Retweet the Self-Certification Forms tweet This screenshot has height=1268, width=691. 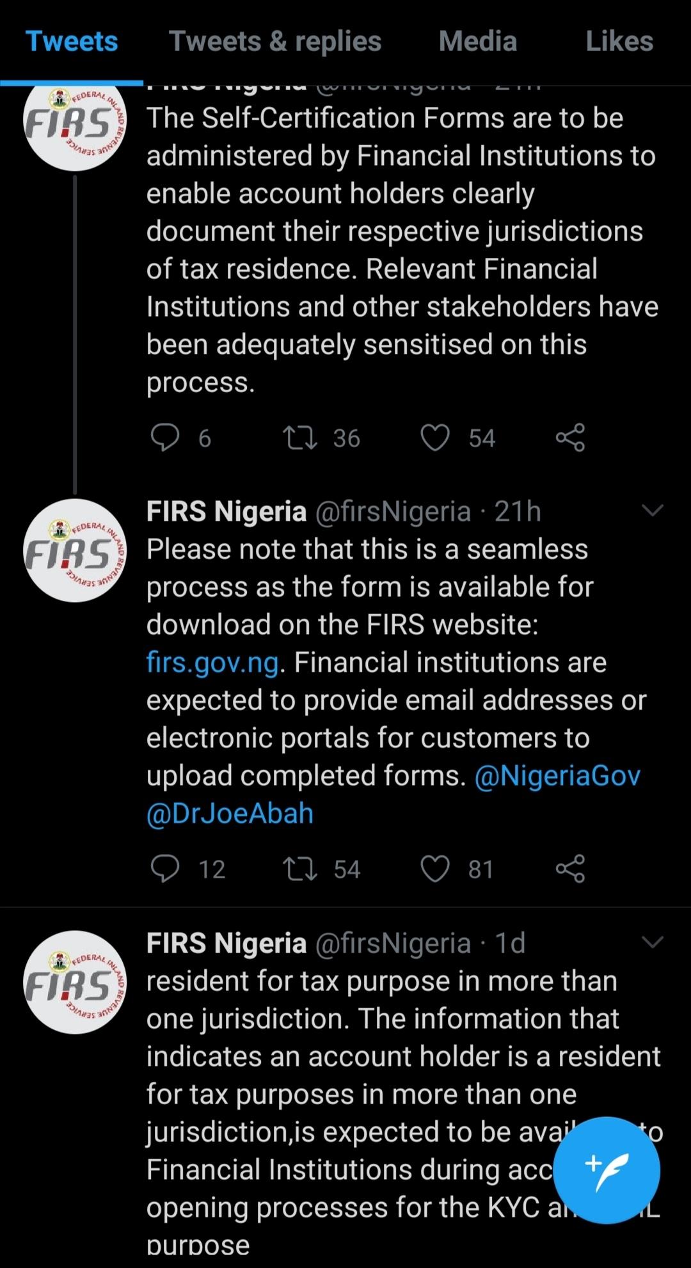300,438
